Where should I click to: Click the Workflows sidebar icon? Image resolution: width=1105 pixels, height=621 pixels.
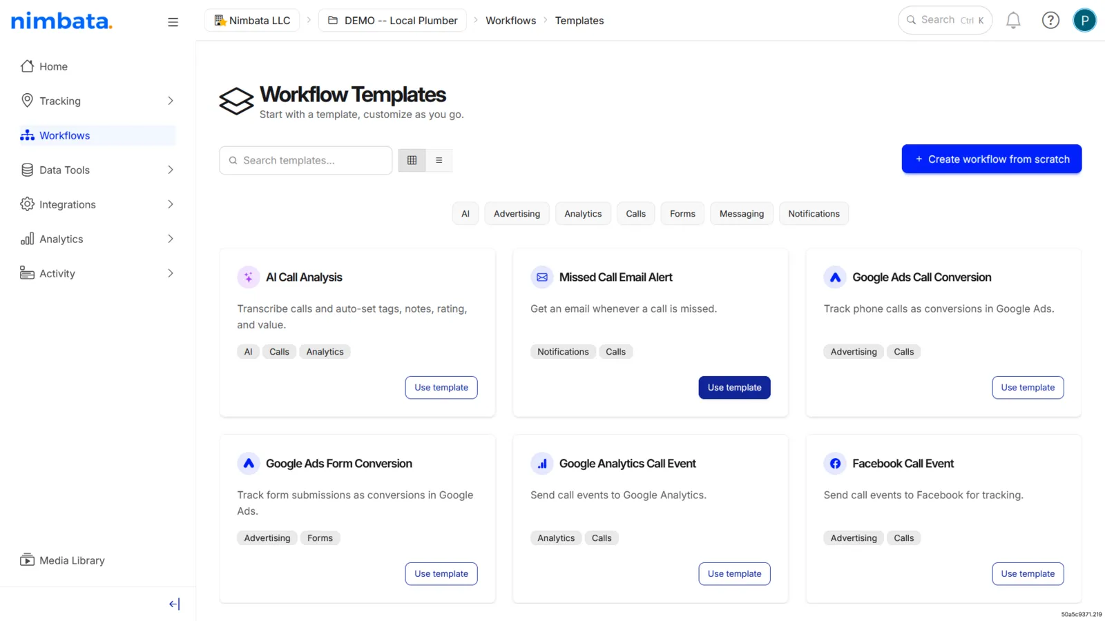click(x=27, y=135)
